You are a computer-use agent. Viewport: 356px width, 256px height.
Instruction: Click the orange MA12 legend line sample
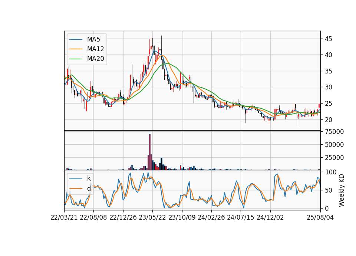click(x=76, y=49)
